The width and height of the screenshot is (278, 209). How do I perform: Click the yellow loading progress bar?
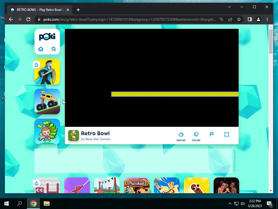click(x=175, y=94)
